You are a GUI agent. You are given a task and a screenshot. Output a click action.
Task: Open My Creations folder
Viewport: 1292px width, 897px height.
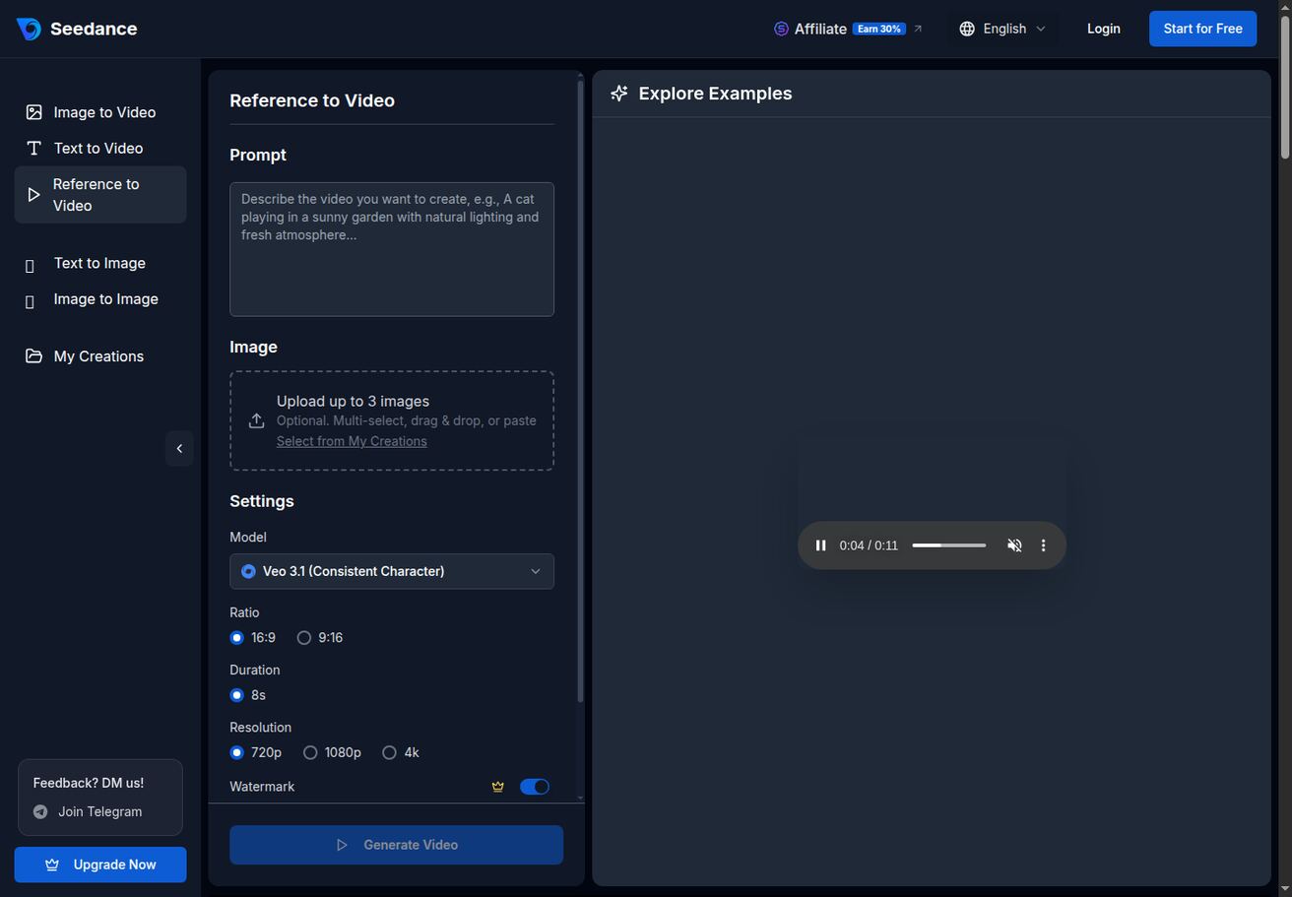99,356
